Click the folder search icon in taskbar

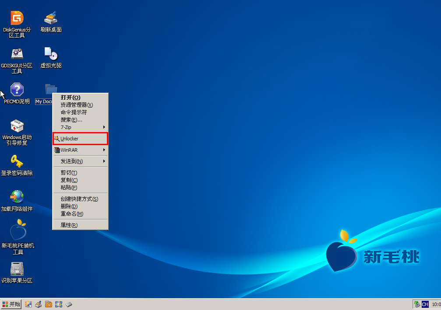coord(48,304)
